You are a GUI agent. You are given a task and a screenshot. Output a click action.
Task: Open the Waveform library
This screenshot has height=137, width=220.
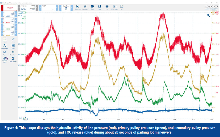(5, 59)
